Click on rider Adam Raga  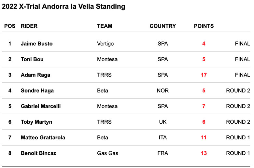click(35, 75)
